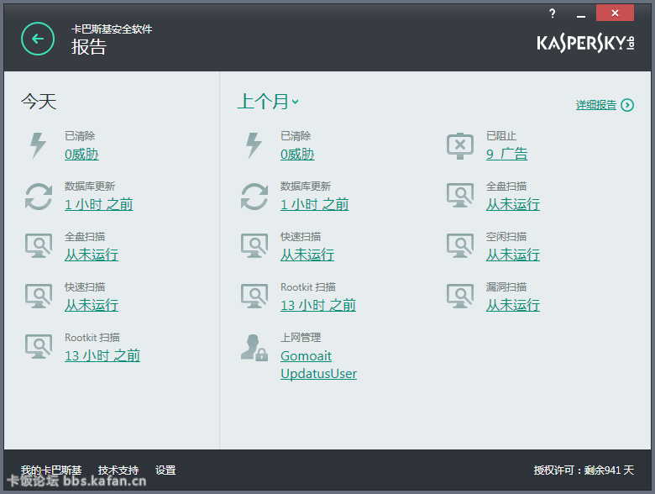Viewport: 655px width, 494px height.
Task: Click the 快速扫描 monitor icon under 今天
Action: [x=39, y=297]
